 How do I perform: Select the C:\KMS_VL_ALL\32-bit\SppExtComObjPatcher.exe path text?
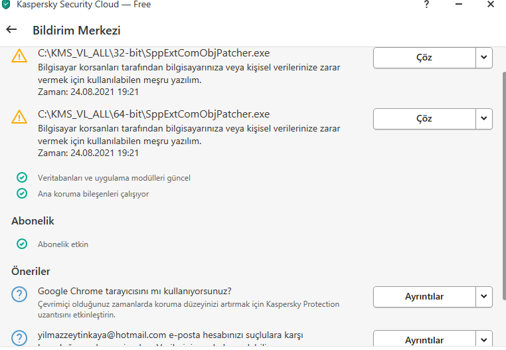[x=153, y=53]
